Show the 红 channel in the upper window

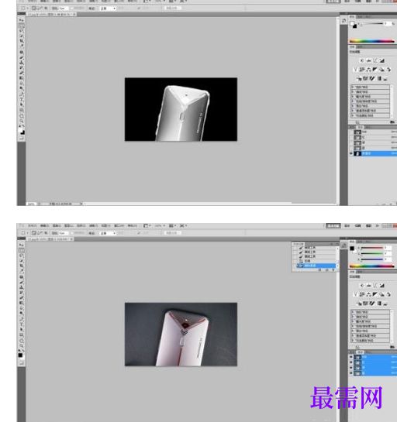click(351, 138)
